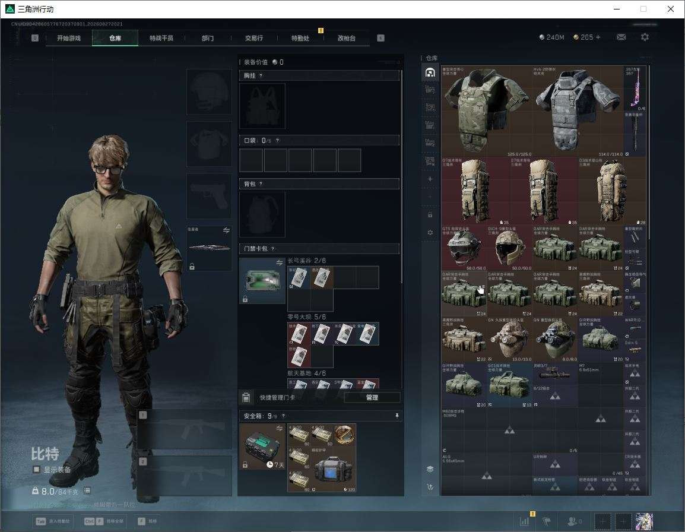Open help for 门禁卡包 section
This screenshot has height=532, width=685.
pyautogui.click(x=272, y=249)
